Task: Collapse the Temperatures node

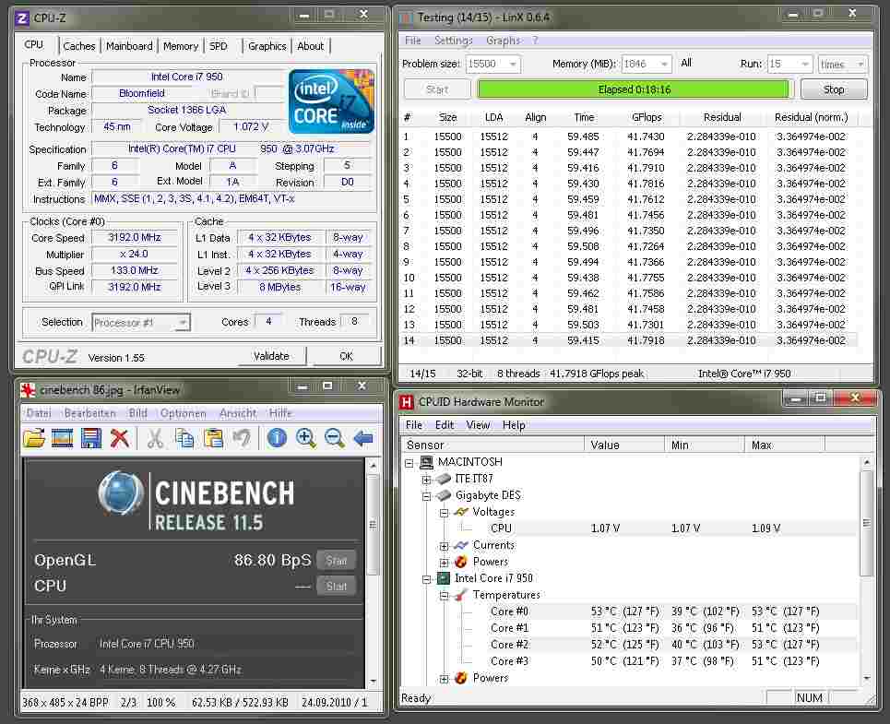Action: coord(445,596)
